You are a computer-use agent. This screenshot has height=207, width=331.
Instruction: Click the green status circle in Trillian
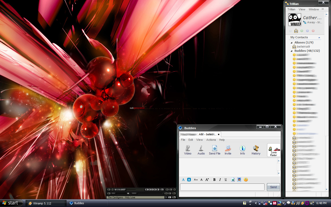click(x=302, y=31)
